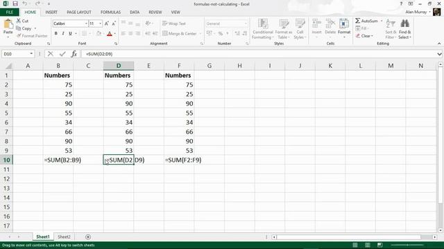This screenshot has width=444, height=249.
Task: Open the font size dropdown
Action: point(100,24)
